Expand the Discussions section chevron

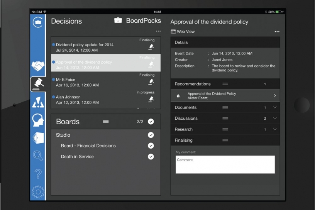tap(275, 119)
